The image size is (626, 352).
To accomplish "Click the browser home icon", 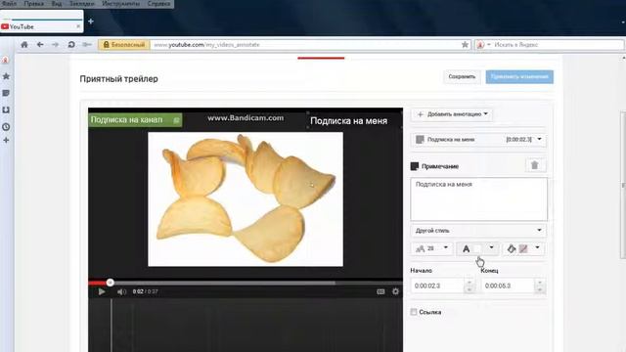I will [x=24, y=45].
